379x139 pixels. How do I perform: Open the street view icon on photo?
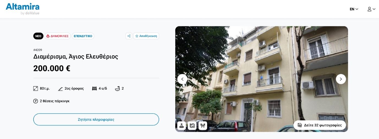click(x=181, y=126)
